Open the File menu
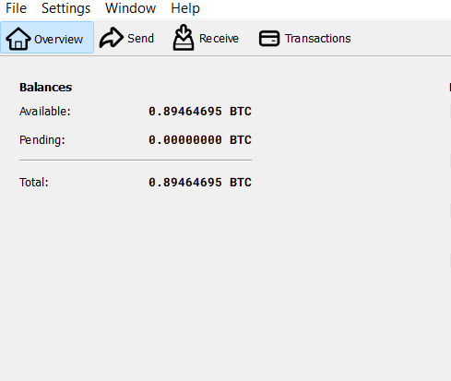451x381 pixels. (x=16, y=8)
